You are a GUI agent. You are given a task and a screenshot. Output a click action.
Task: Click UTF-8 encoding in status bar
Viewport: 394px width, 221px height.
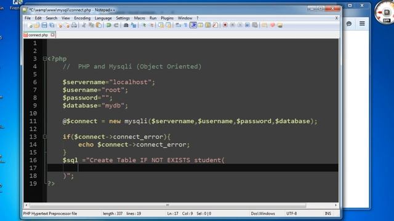click(x=291, y=214)
